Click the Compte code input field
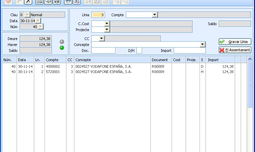The height and width of the screenshot is (152, 255). pos(139,15)
